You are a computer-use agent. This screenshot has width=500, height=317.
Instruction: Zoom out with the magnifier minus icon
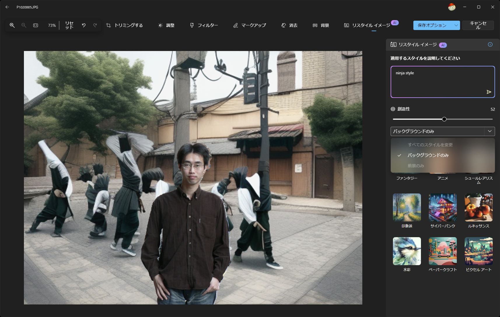(x=24, y=25)
